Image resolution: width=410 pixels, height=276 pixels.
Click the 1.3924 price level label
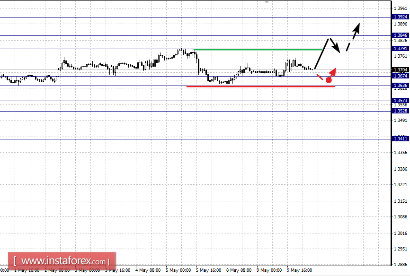coord(401,17)
